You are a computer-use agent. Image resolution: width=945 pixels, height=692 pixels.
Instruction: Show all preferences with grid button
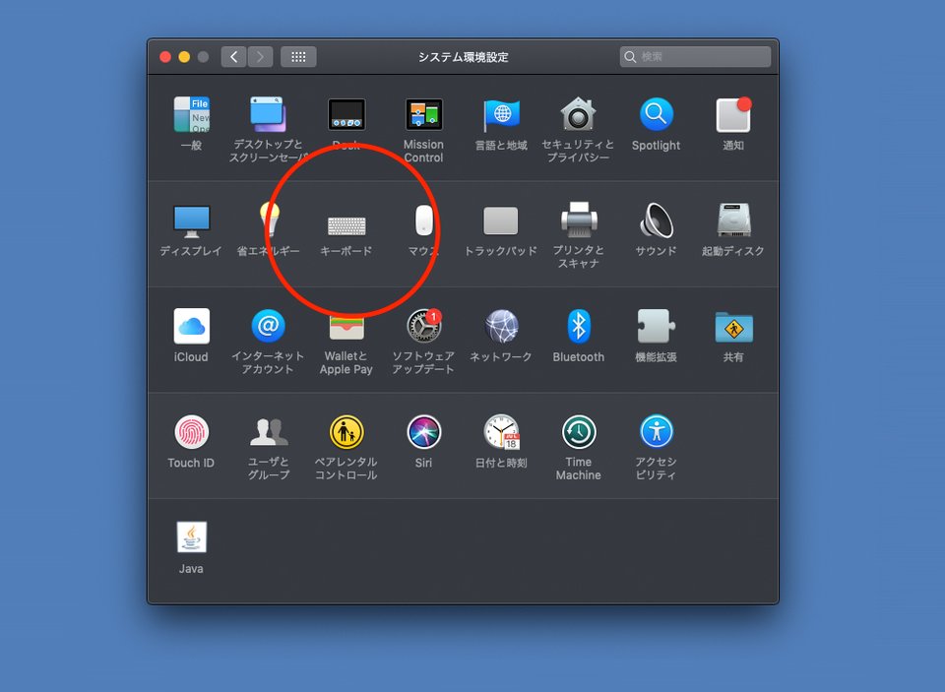[298, 57]
